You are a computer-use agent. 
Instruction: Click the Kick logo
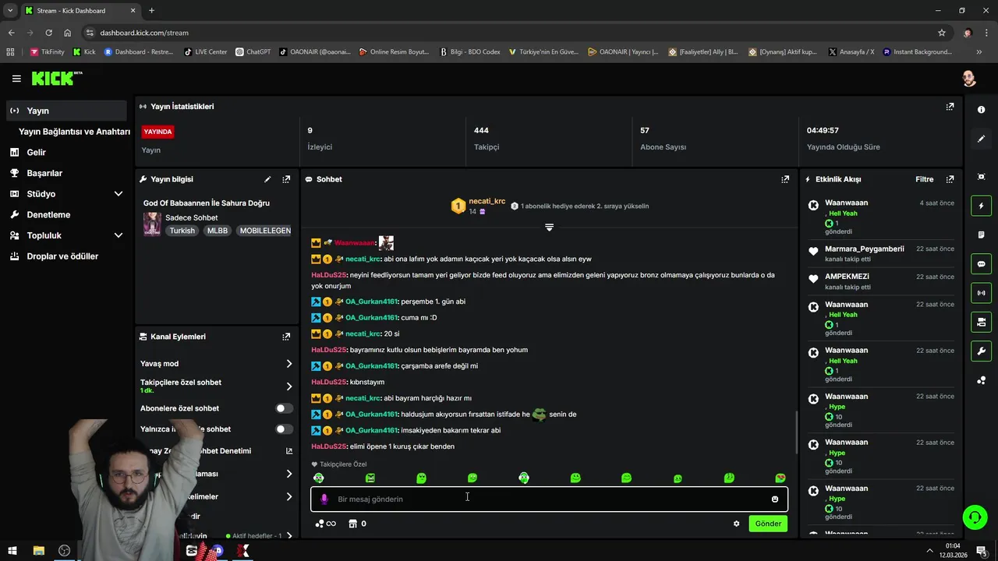57,78
